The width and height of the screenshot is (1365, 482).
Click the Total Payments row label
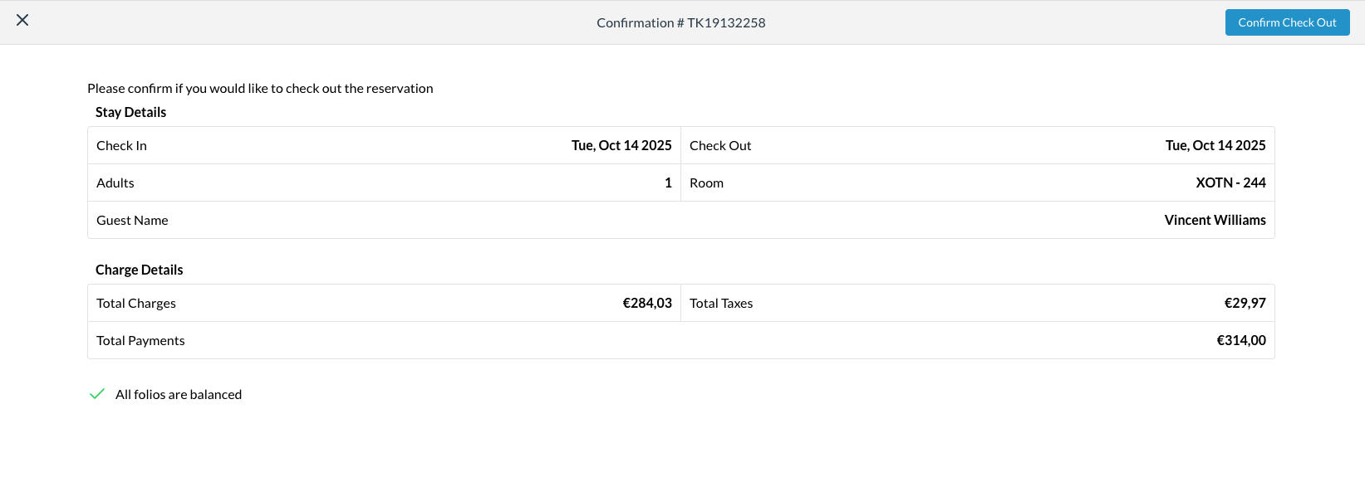pyautogui.click(x=140, y=340)
